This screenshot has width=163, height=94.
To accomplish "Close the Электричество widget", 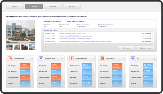I will coord(93,58).
